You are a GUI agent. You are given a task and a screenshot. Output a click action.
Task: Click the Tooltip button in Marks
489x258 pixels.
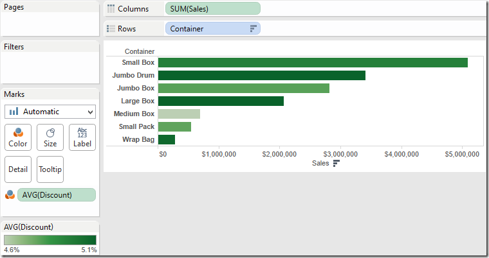(50, 169)
